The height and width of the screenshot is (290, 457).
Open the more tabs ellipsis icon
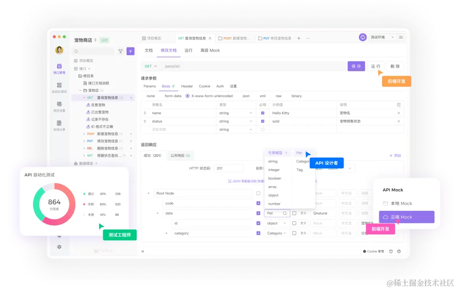pos(308,38)
